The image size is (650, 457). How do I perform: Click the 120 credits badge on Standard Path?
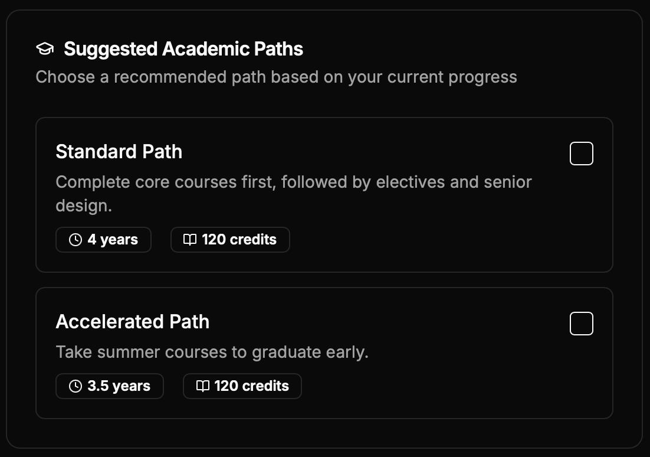pyautogui.click(x=230, y=240)
